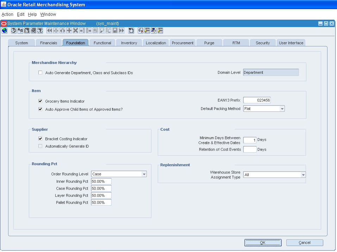The height and width of the screenshot is (252, 337).
Task: Click the Retention of Cost Events field
Action: coord(250,149)
